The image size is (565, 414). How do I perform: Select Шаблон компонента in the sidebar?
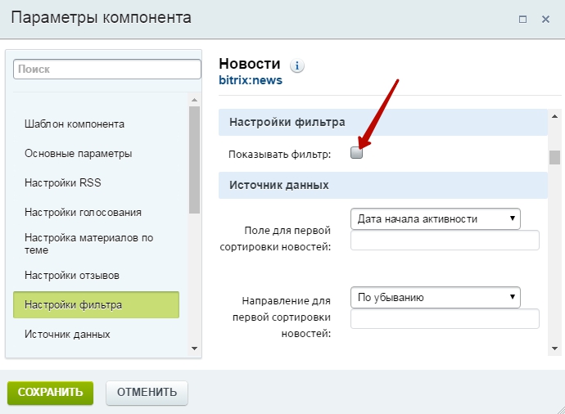pyautogui.click(x=75, y=124)
